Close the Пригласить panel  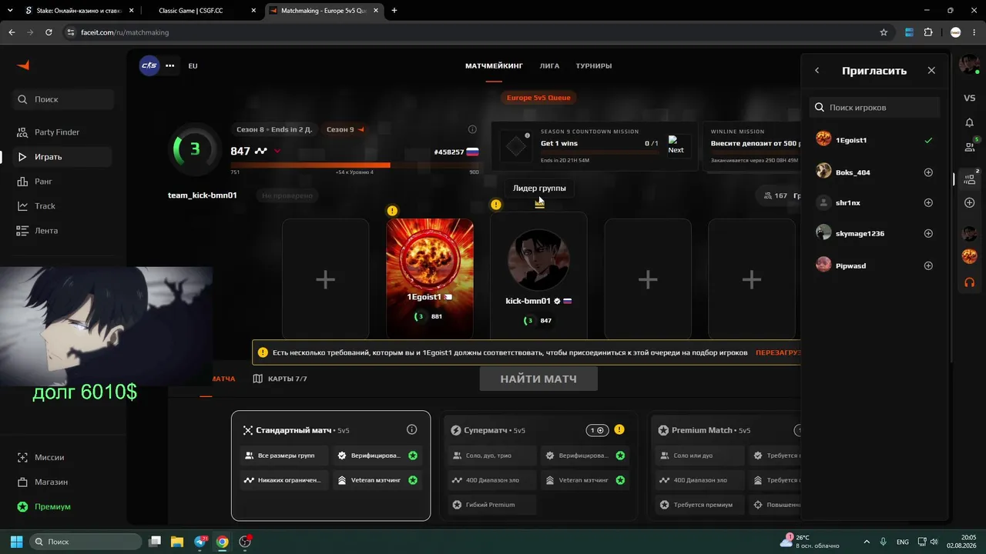[931, 71]
